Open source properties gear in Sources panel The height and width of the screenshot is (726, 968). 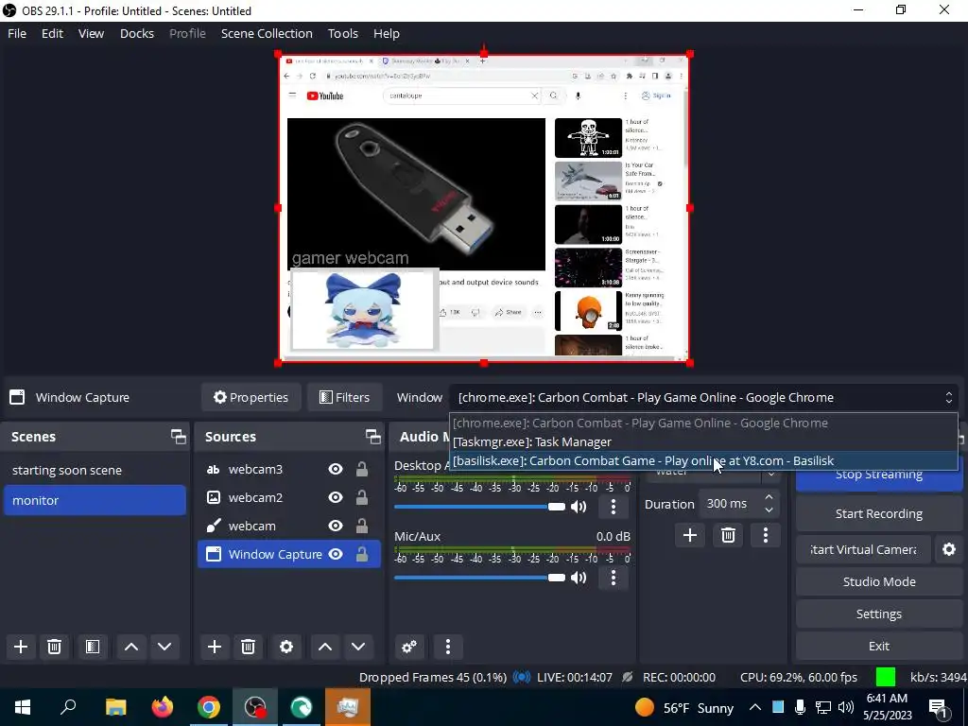[286, 647]
